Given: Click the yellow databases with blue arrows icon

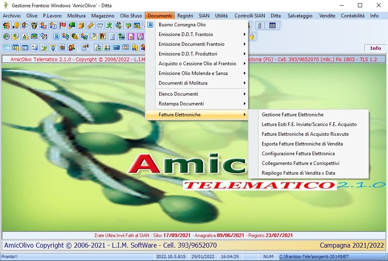Looking at the screenshot, I should pos(135,47).
